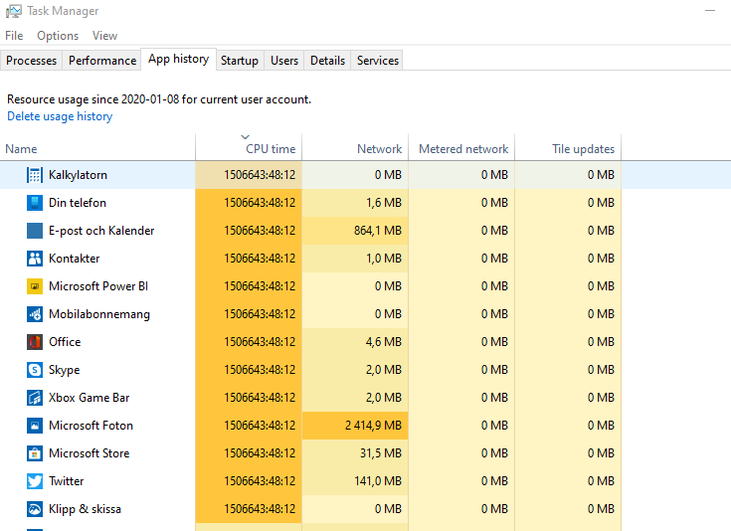Minimize the Task Manager window
Viewport: 731px width, 531px height.
[x=710, y=10]
